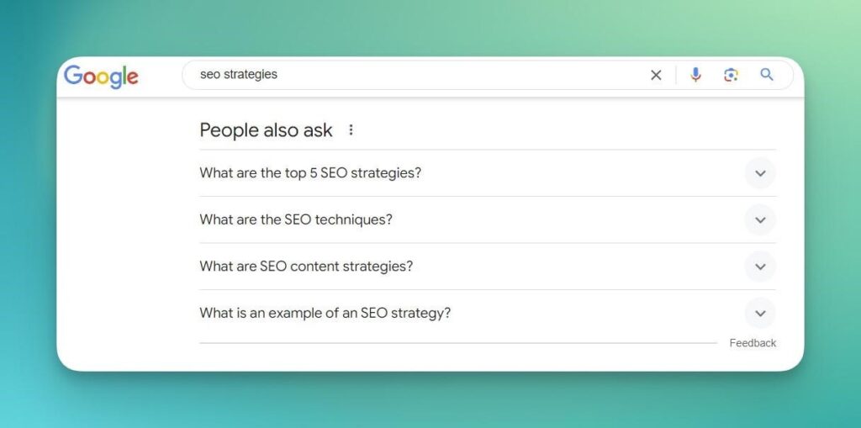The height and width of the screenshot is (428, 861).
Task: Click the Feedback link
Action: point(753,343)
